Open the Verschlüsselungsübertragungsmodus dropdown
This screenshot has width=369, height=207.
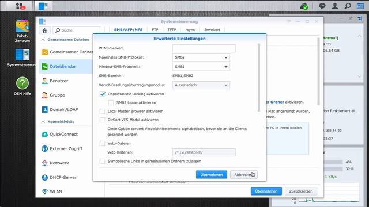pyautogui.click(x=201, y=85)
